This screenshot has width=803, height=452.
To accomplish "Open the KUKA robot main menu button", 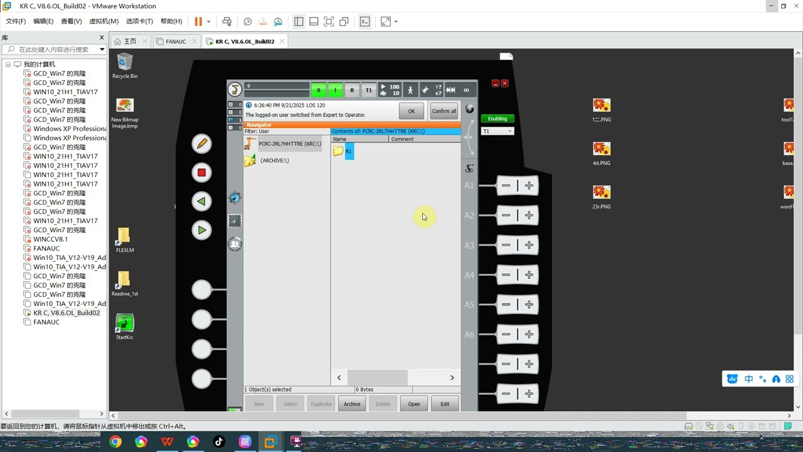I will click(x=235, y=89).
